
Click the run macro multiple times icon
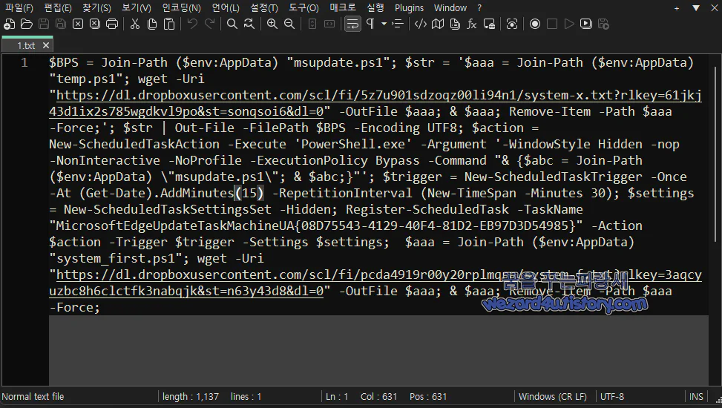point(586,24)
